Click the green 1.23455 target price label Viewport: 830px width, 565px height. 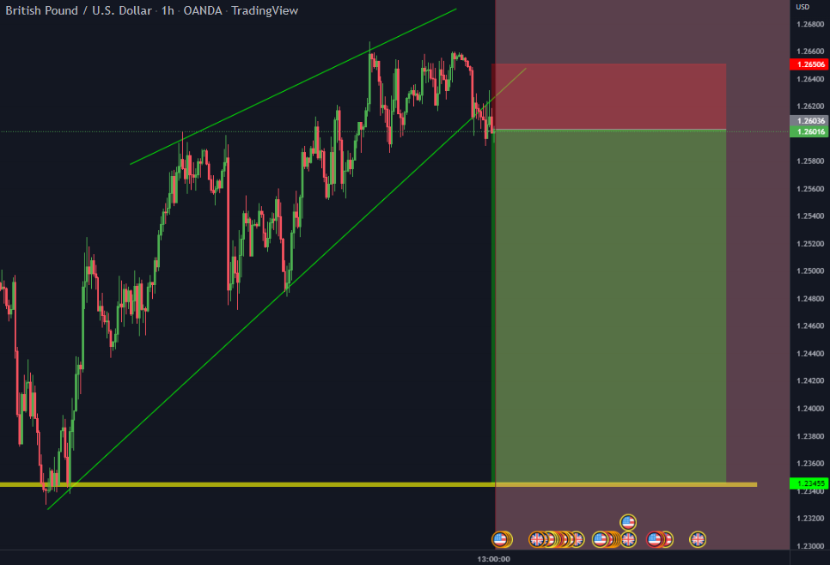click(x=809, y=483)
